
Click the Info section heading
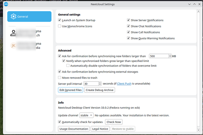click(x=61, y=103)
